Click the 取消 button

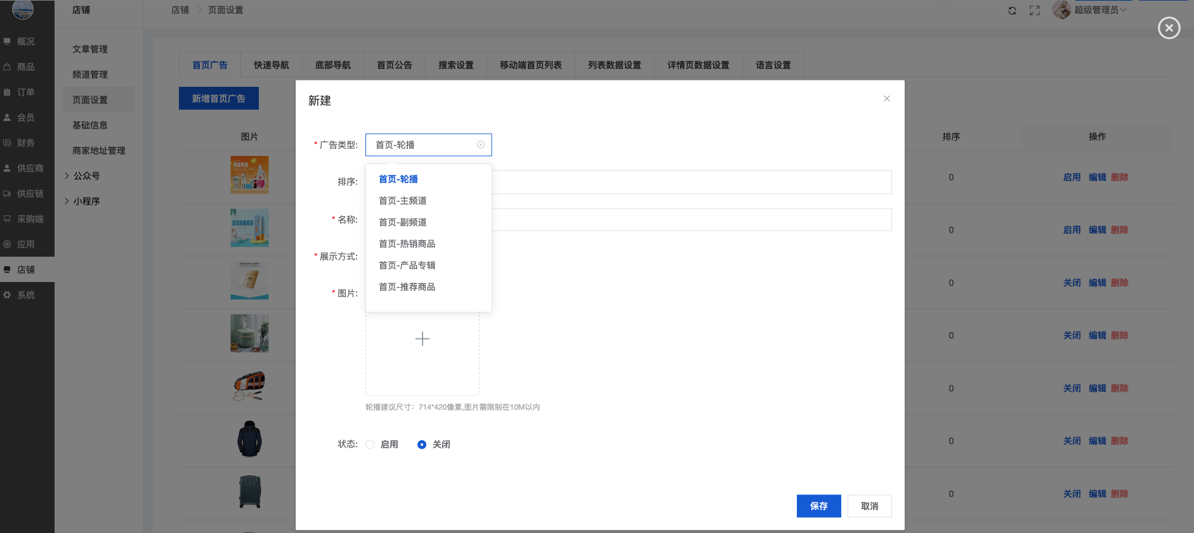(869, 506)
